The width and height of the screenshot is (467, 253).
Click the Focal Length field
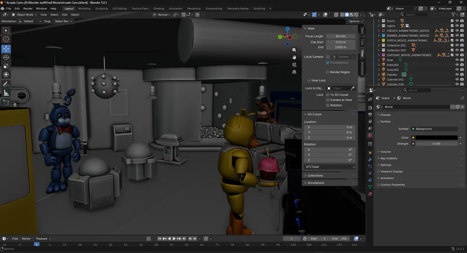coord(340,36)
